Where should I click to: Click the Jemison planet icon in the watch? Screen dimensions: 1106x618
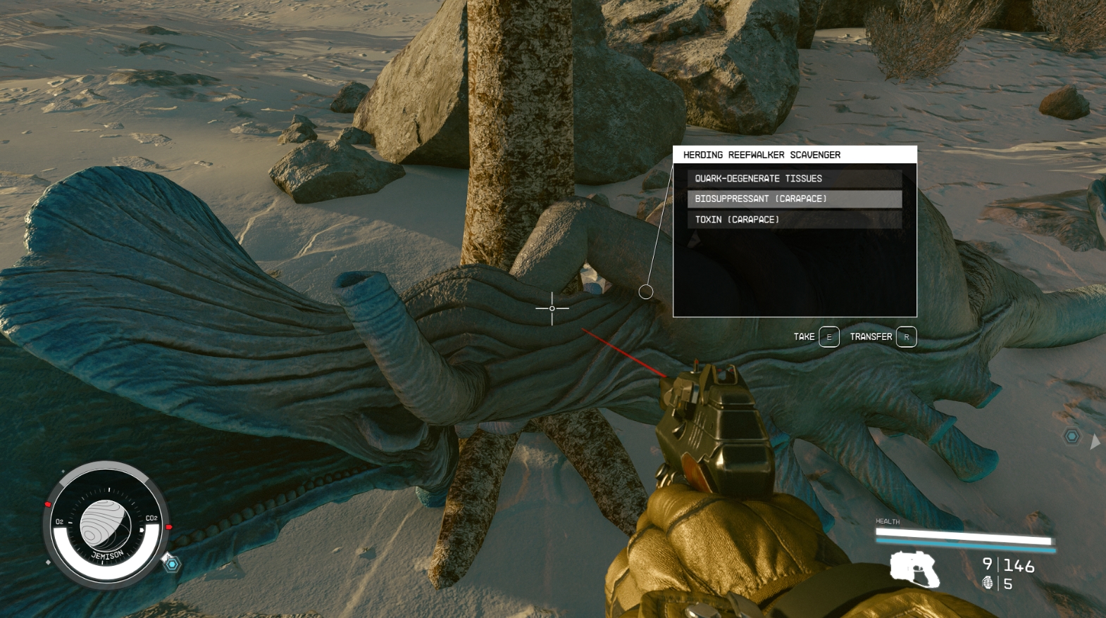click(x=106, y=525)
